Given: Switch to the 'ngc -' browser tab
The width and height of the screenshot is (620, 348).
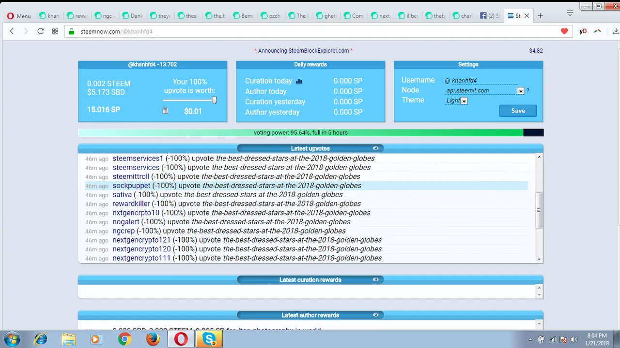Looking at the screenshot, I should click(x=105, y=16).
